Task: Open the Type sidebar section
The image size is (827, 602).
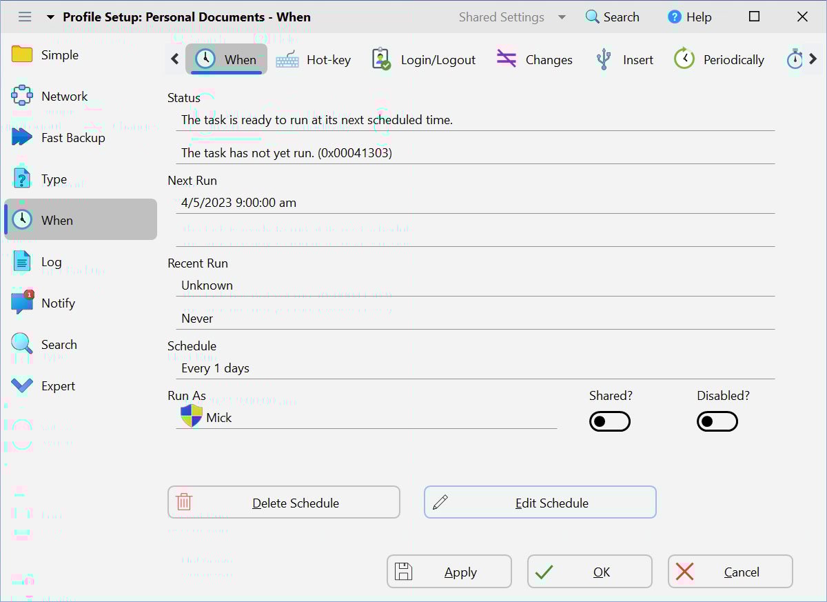Action: (81, 179)
